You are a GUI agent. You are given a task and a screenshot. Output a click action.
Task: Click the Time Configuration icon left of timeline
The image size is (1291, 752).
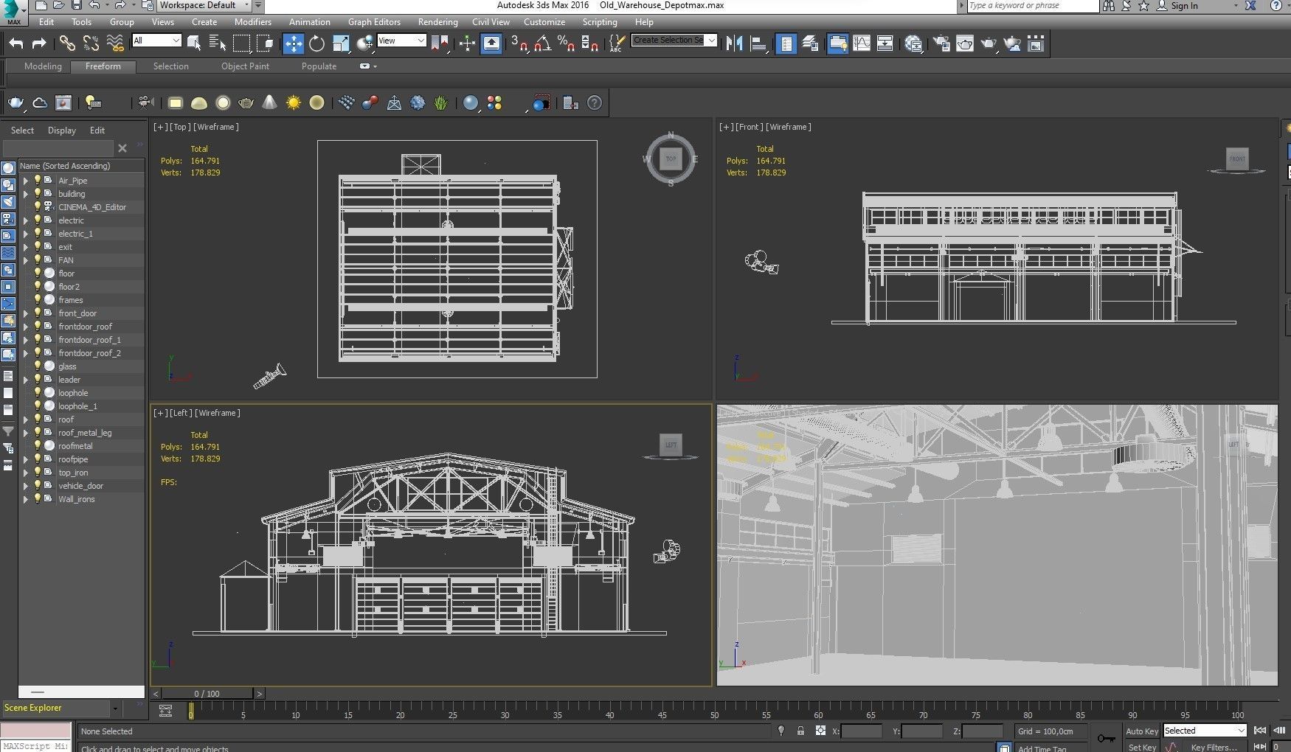pyautogui.click(x=166, y=711)
